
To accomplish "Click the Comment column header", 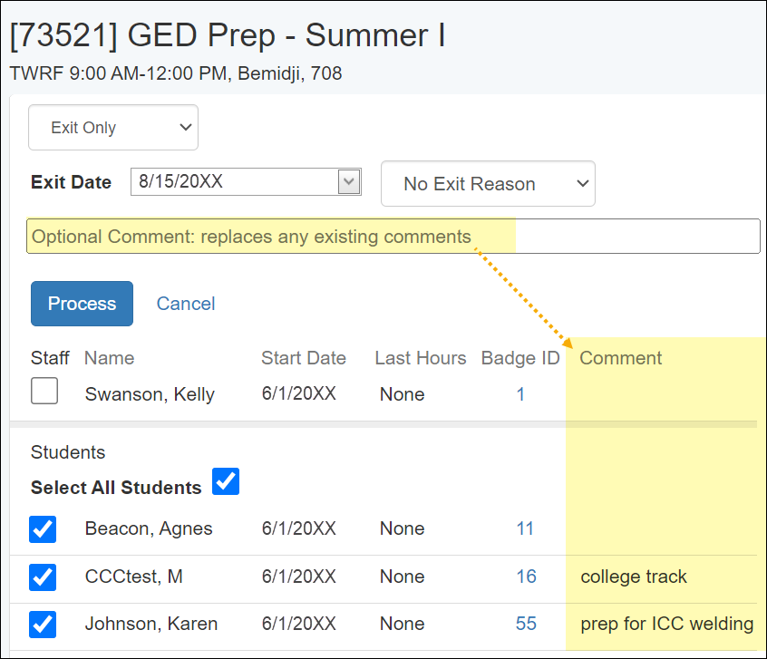I will [x=620, y=358].
